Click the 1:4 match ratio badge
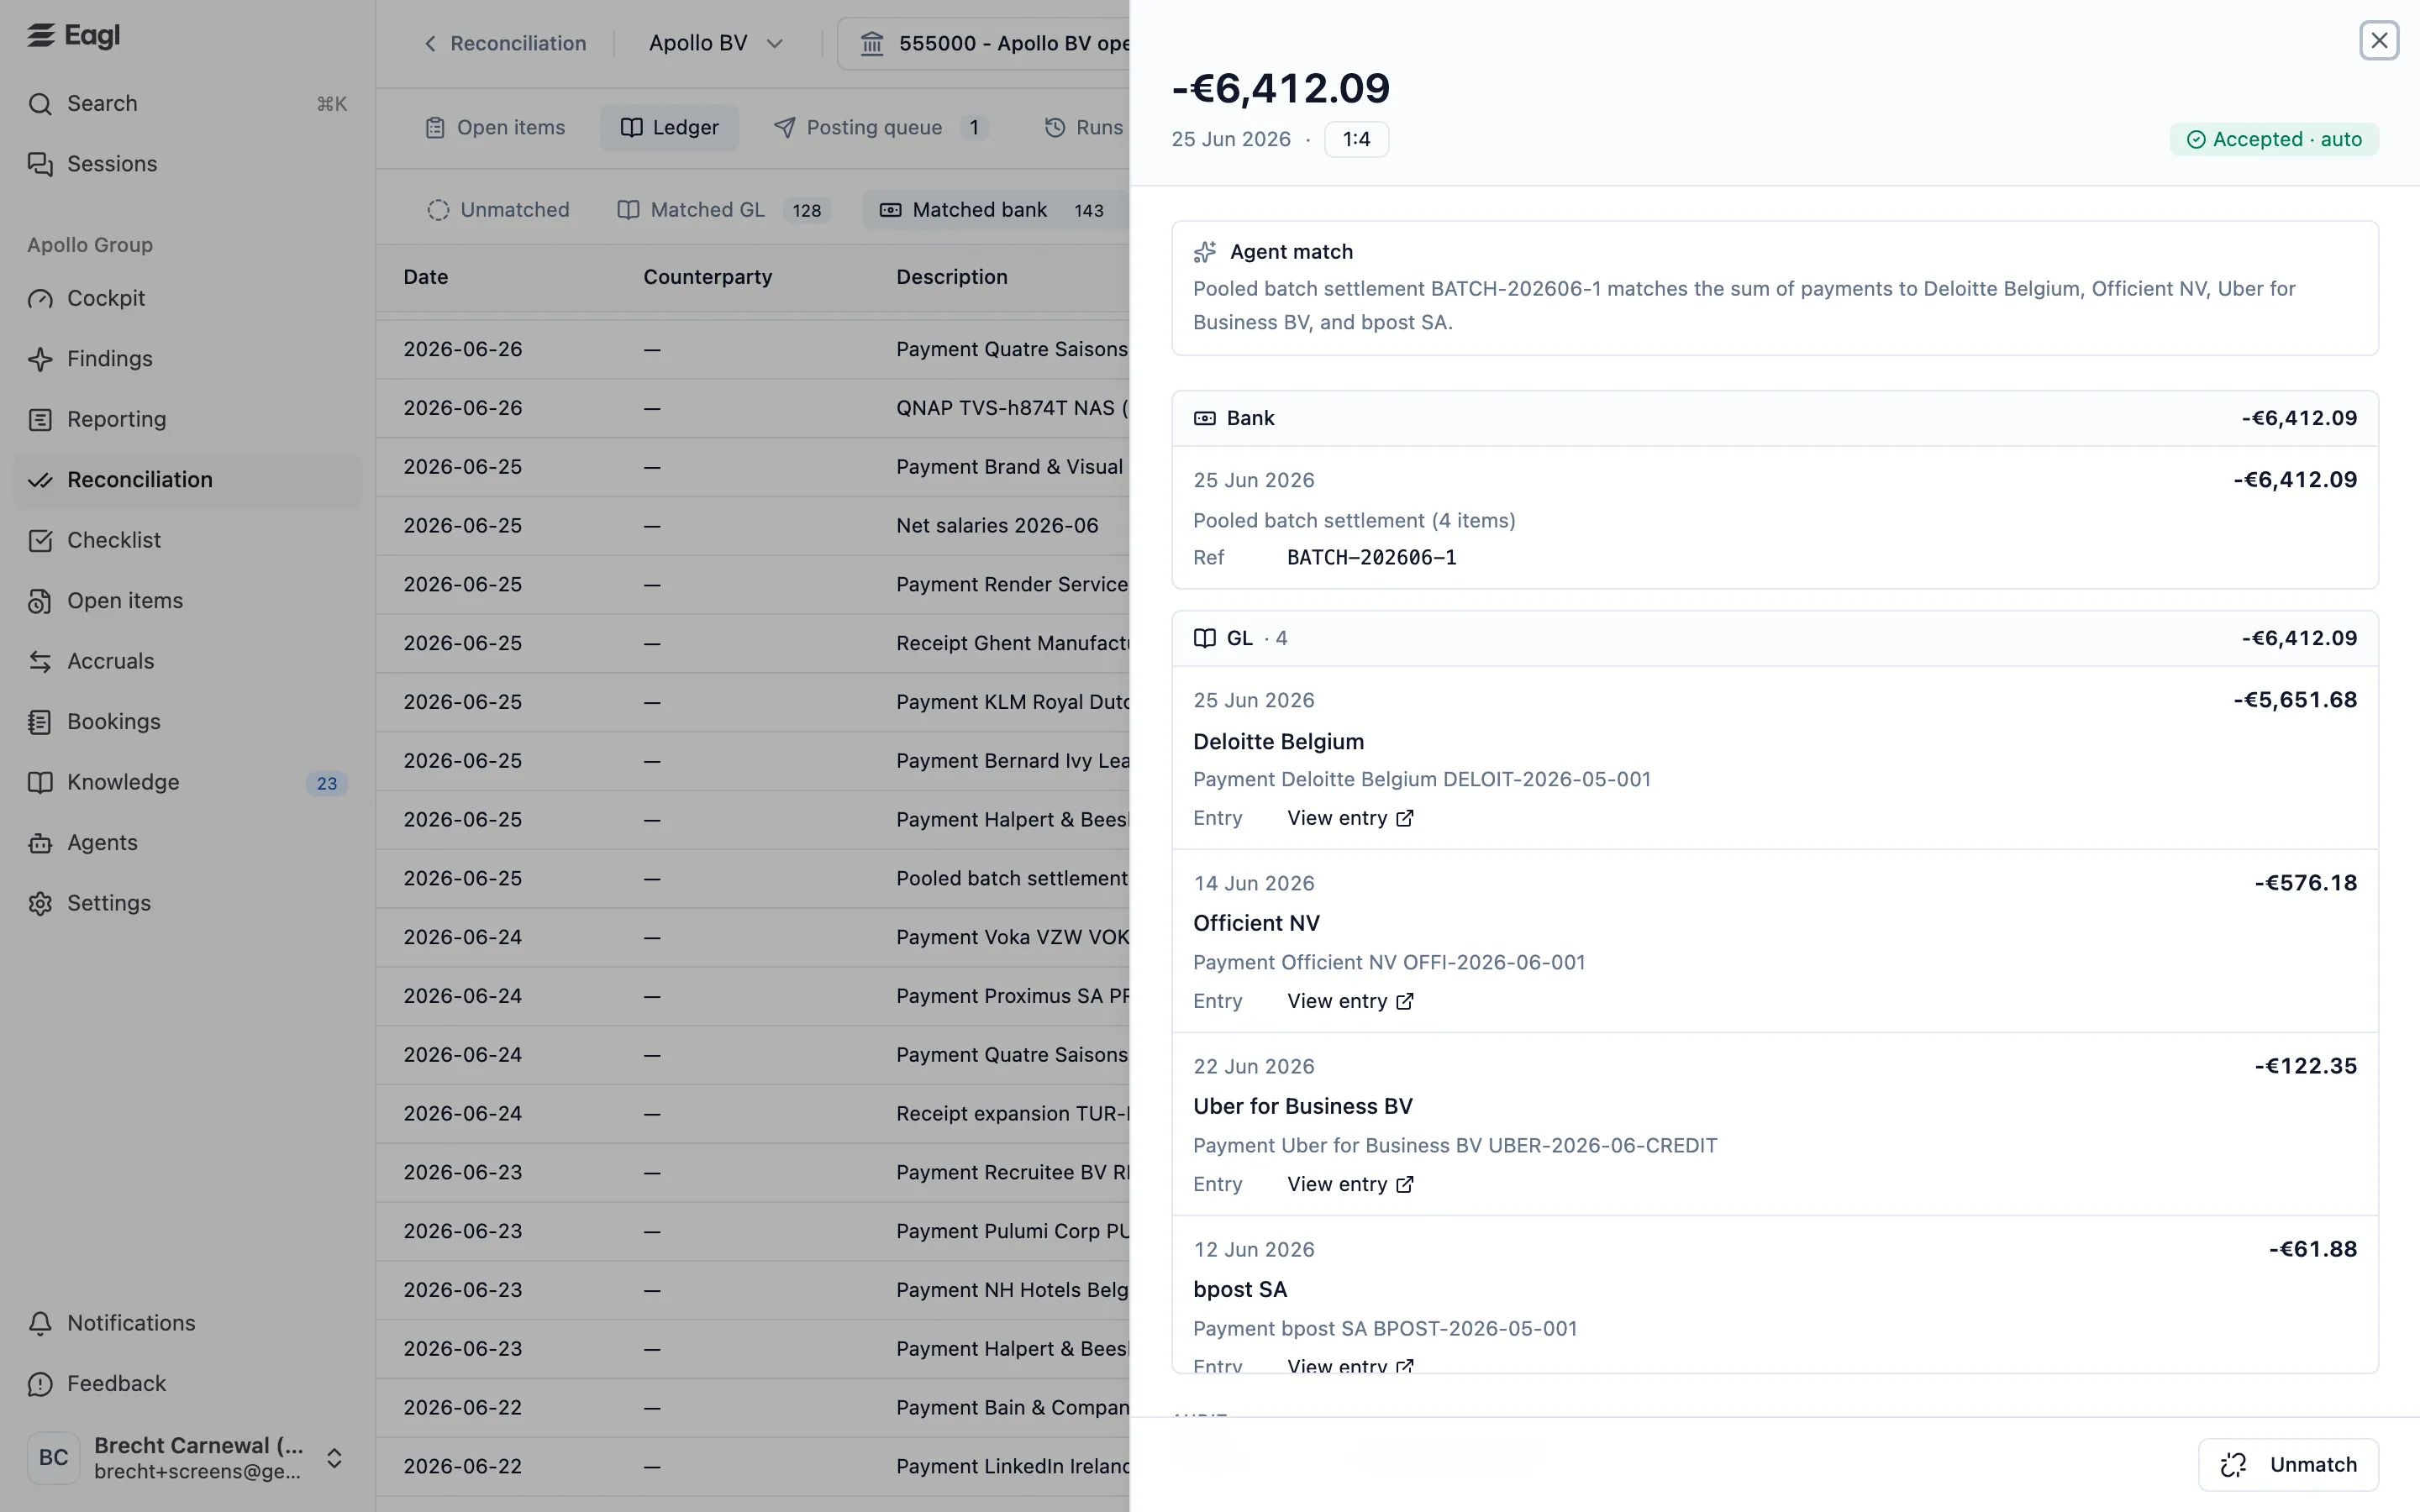 tap(1356, 139)
